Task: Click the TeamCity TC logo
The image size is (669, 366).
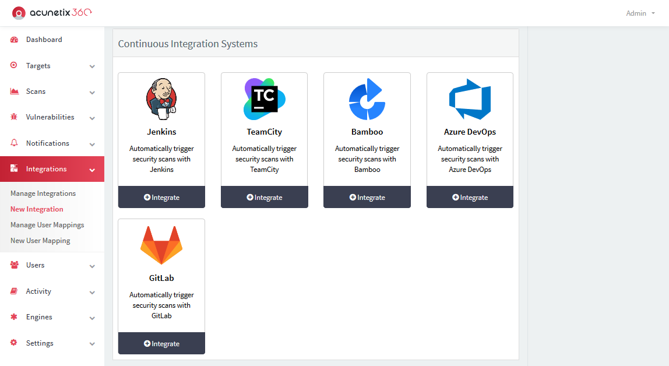Action: point(264,97)
